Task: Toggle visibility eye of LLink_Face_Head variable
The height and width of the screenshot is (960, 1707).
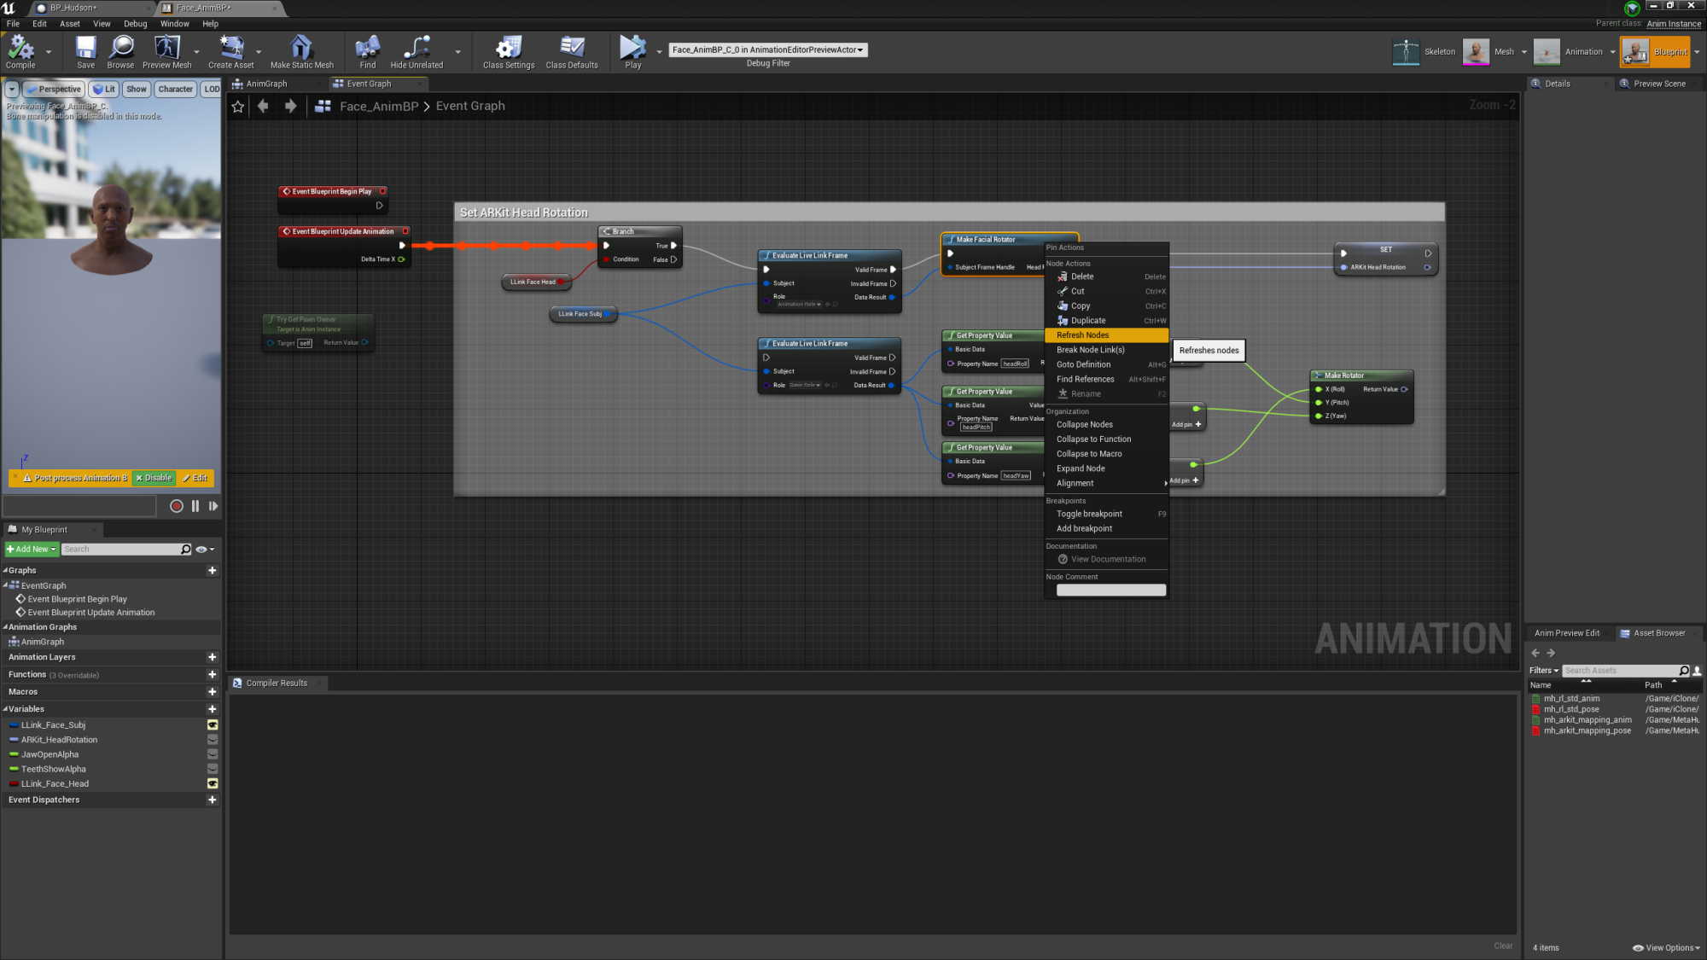Action: [213, 783]
